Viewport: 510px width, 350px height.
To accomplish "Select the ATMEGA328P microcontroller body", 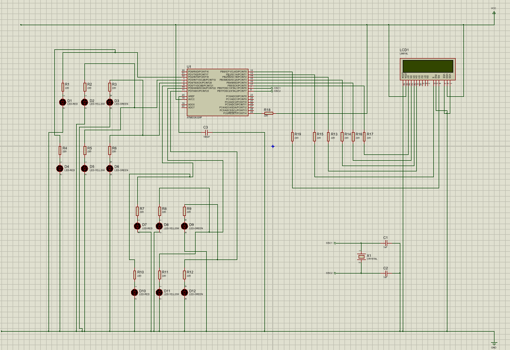I will 217,92.
